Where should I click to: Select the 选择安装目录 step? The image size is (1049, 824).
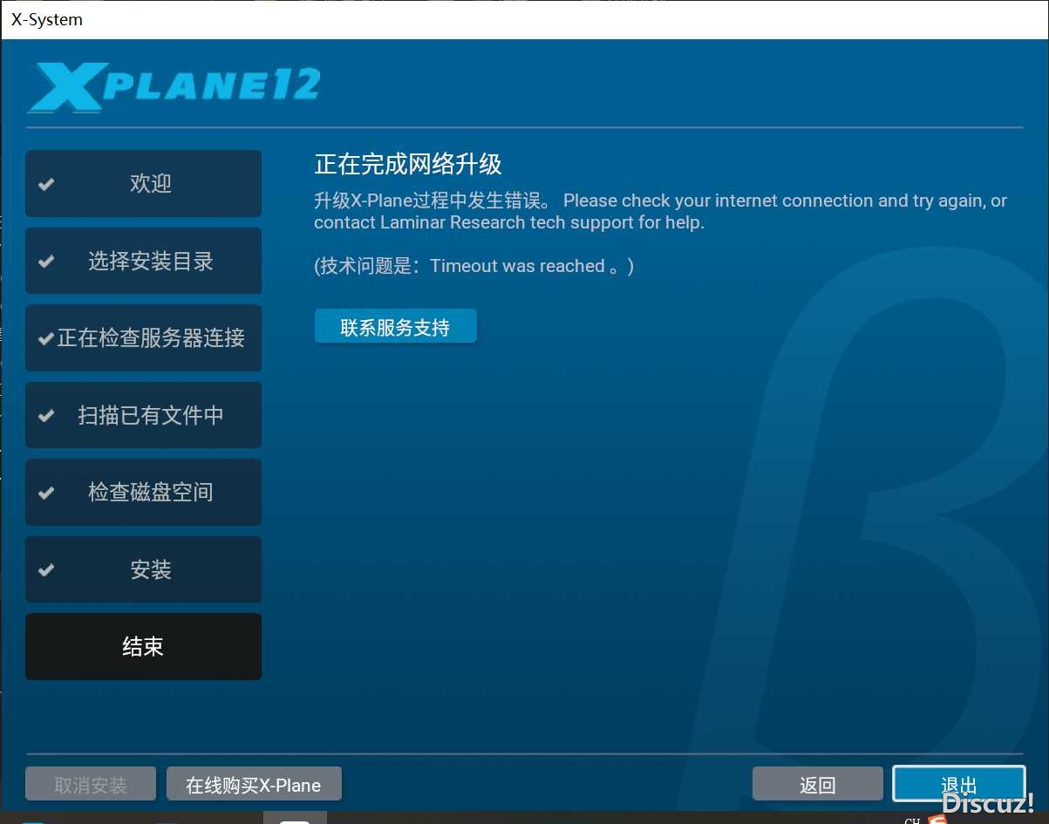(143, 261)
